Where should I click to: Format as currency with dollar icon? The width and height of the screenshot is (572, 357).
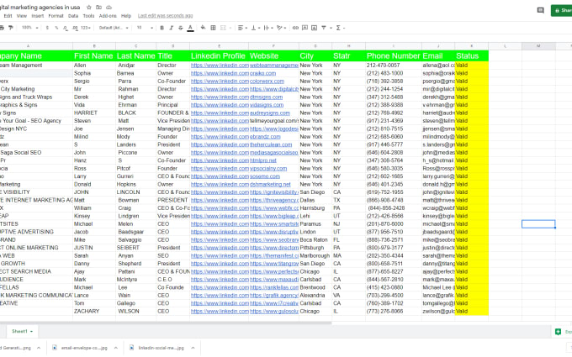click(47, 28)
